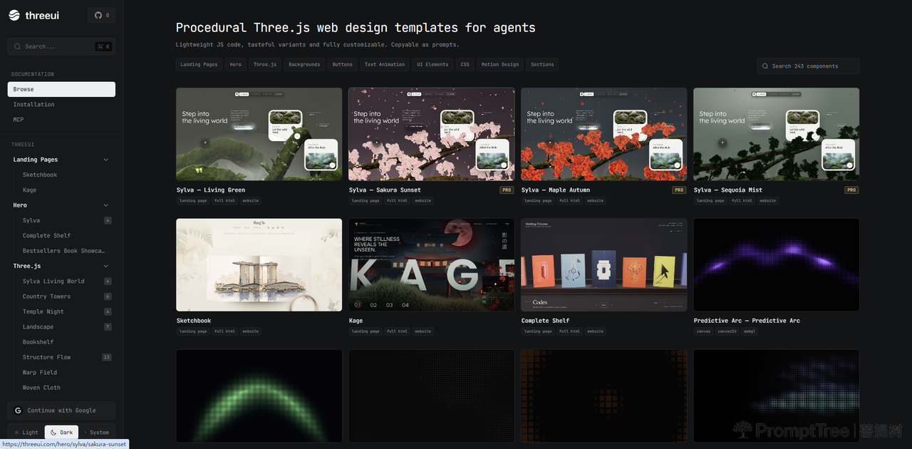Click PRO badge on Sakura Sunset
Viewport: 912px width, 449px height.
(507, 190)
